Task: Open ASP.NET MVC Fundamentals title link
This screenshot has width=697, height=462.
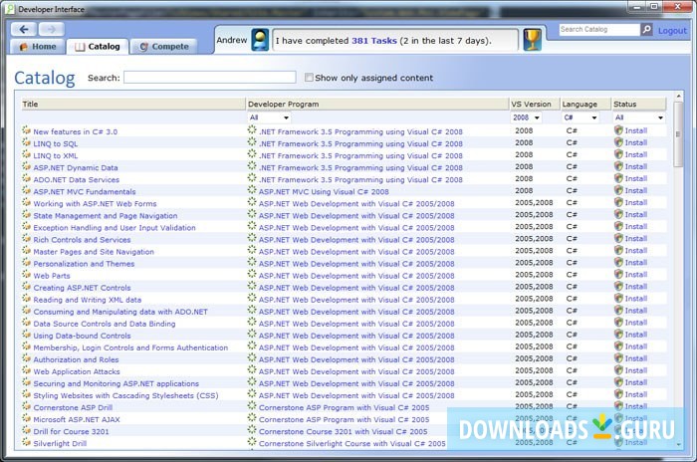Action: click(x=85, y=191)
